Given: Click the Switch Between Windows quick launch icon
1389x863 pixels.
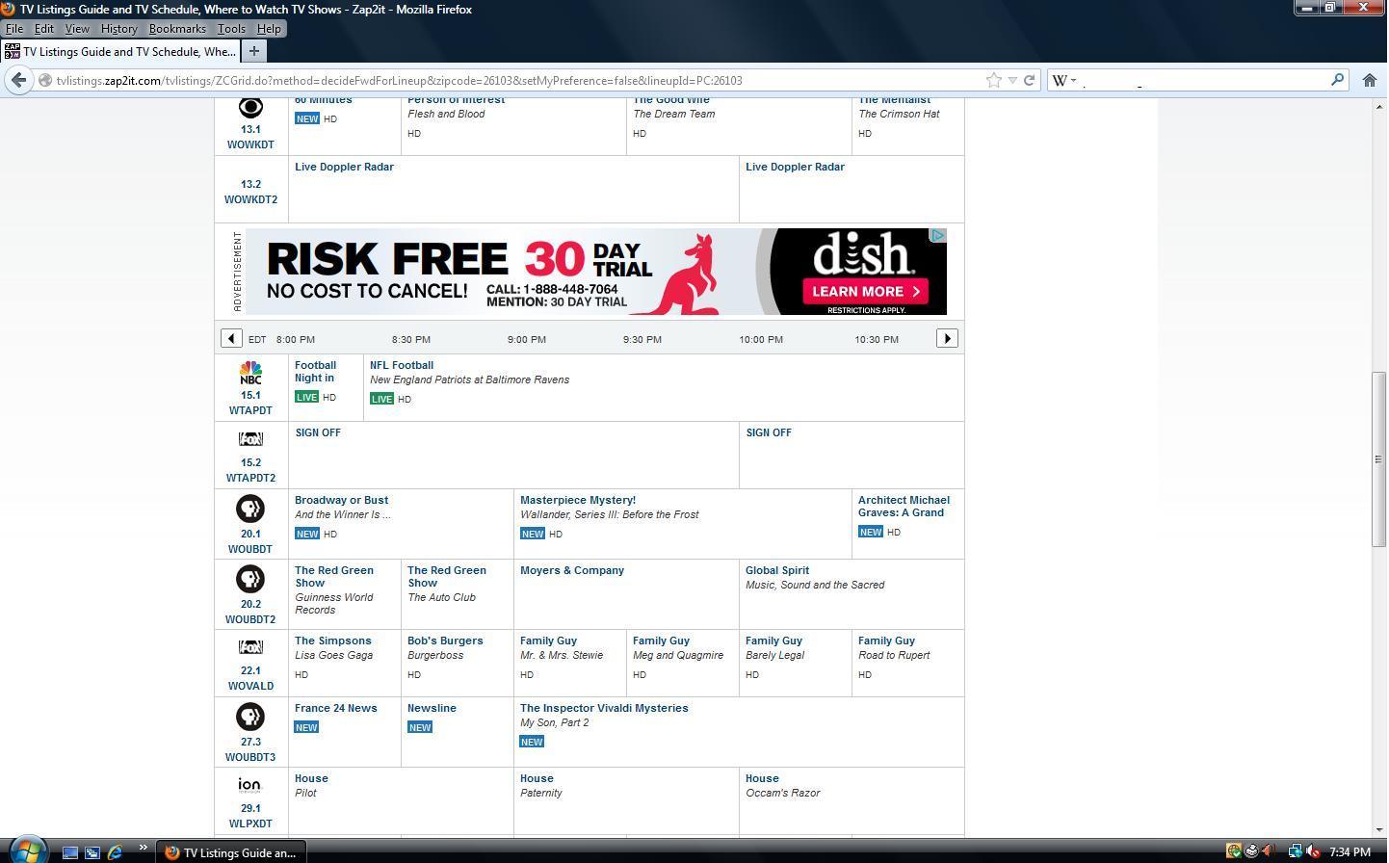Looking at the screenshot, I should click(92, 851).
